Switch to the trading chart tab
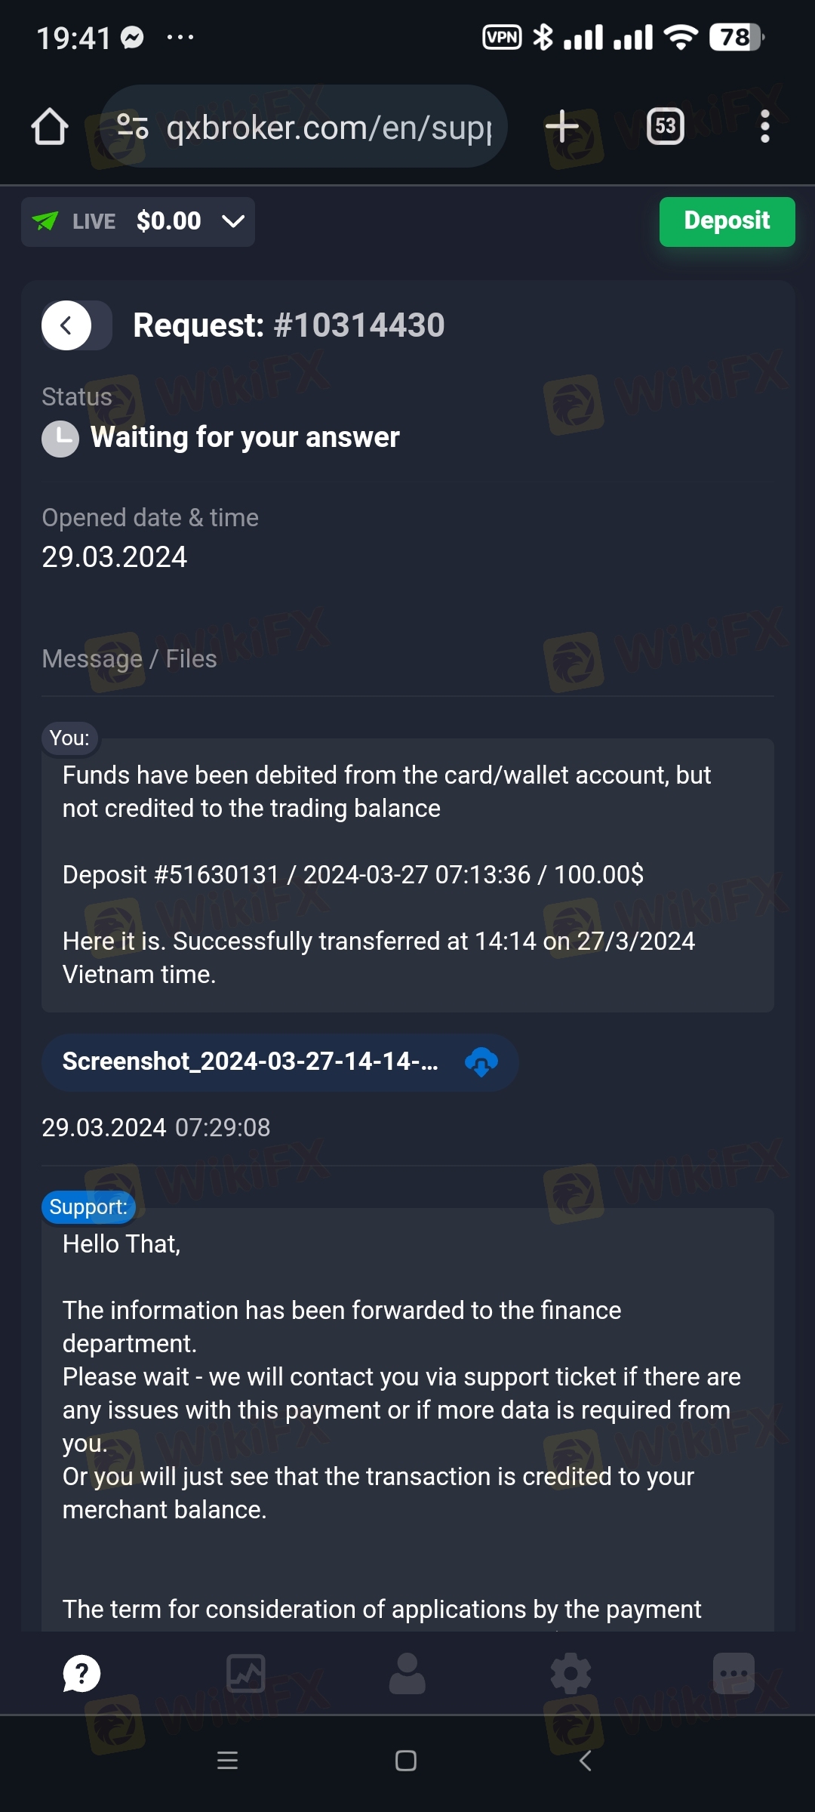The height and width of the screenshot is (1812, 815). 245,1674
